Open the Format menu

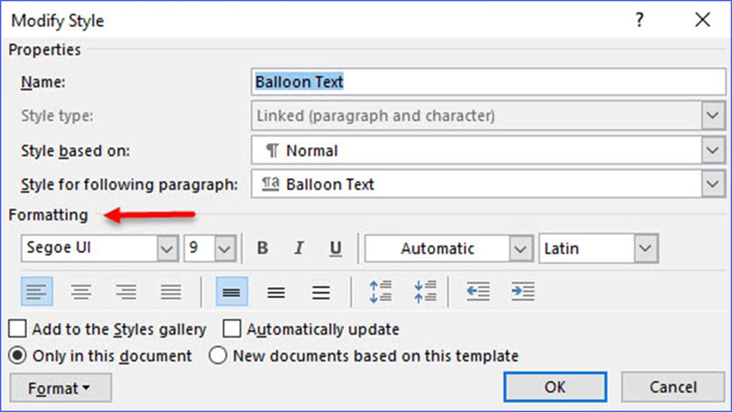pyautogui.click(x=60, y=387)
